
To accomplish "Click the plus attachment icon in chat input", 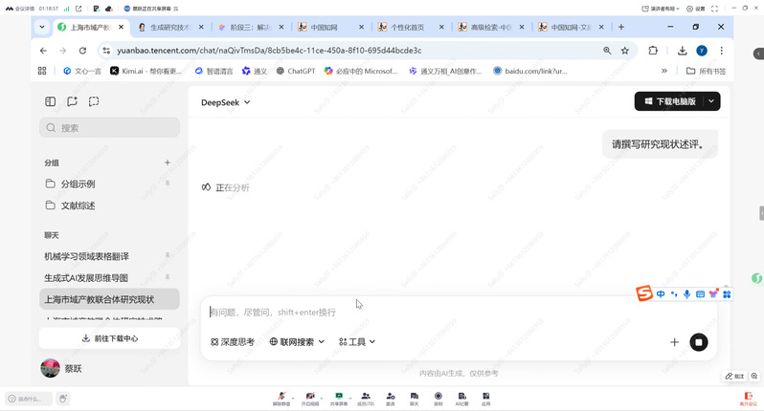I will pyautogui.click(x=674, y=342).
